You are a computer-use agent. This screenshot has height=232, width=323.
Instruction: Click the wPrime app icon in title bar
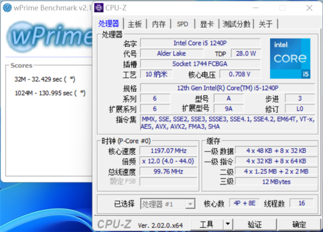[x=8, y=8]
